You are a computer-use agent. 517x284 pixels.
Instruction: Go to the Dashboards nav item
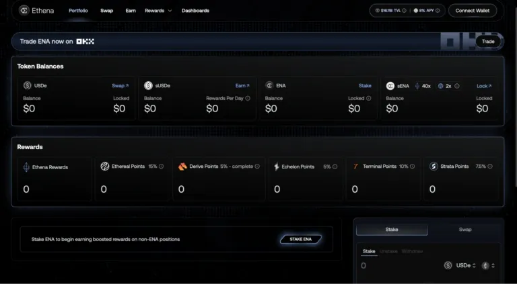pyautogui.click(x=195, y=11)
